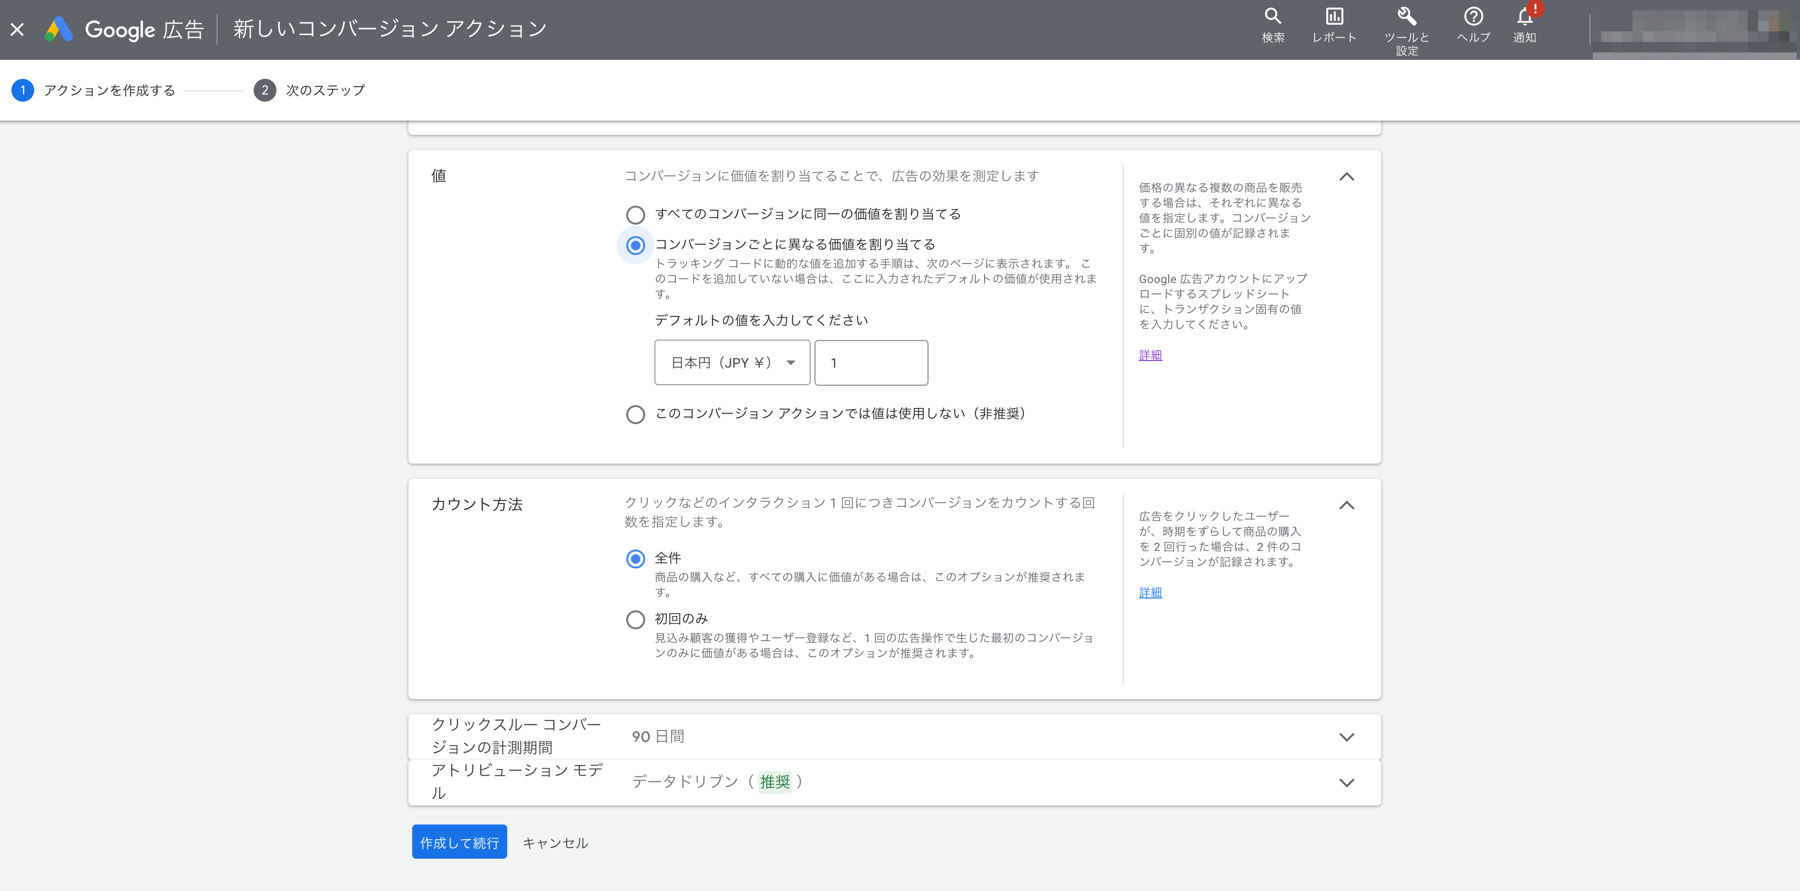Select 全件 count option
This screenshot has width=1800, height=891.
635,559
